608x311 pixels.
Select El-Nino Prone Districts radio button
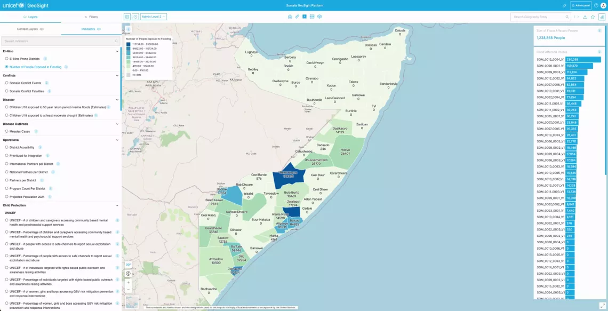(x=6, y=59)
